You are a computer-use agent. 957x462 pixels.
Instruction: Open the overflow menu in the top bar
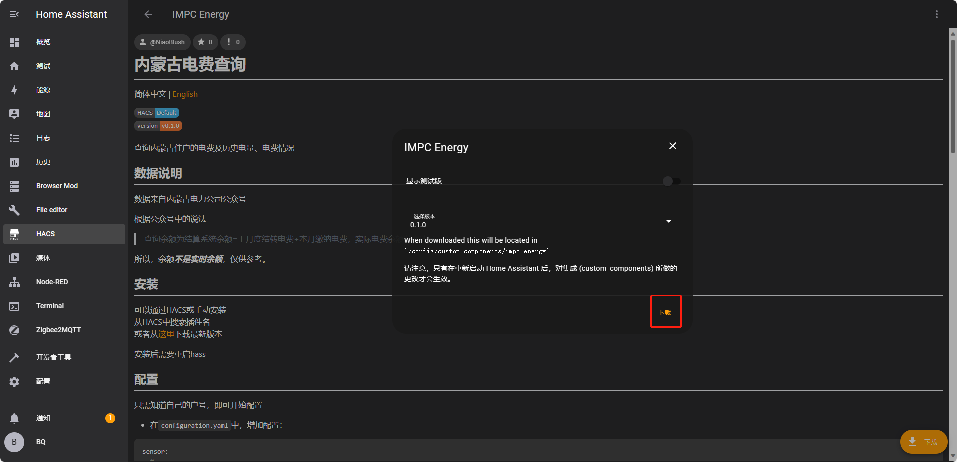(937, 14)
